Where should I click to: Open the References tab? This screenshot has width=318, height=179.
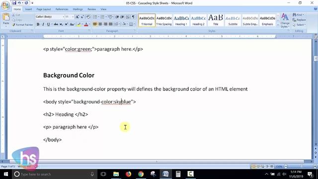tap(62, 9)
